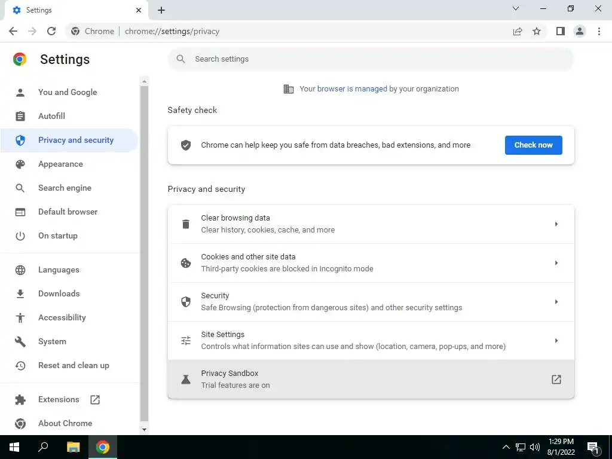612x459 pixels.
Task: Open Search engine settings
Action: pyautogui.click(x=69, y=188)
